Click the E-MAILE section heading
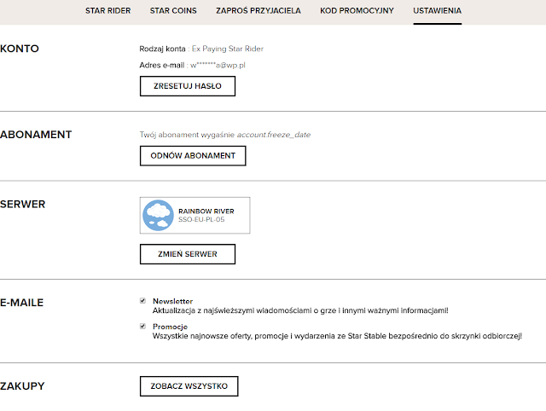This screenshot has width=546, height=411. point(21,303)
